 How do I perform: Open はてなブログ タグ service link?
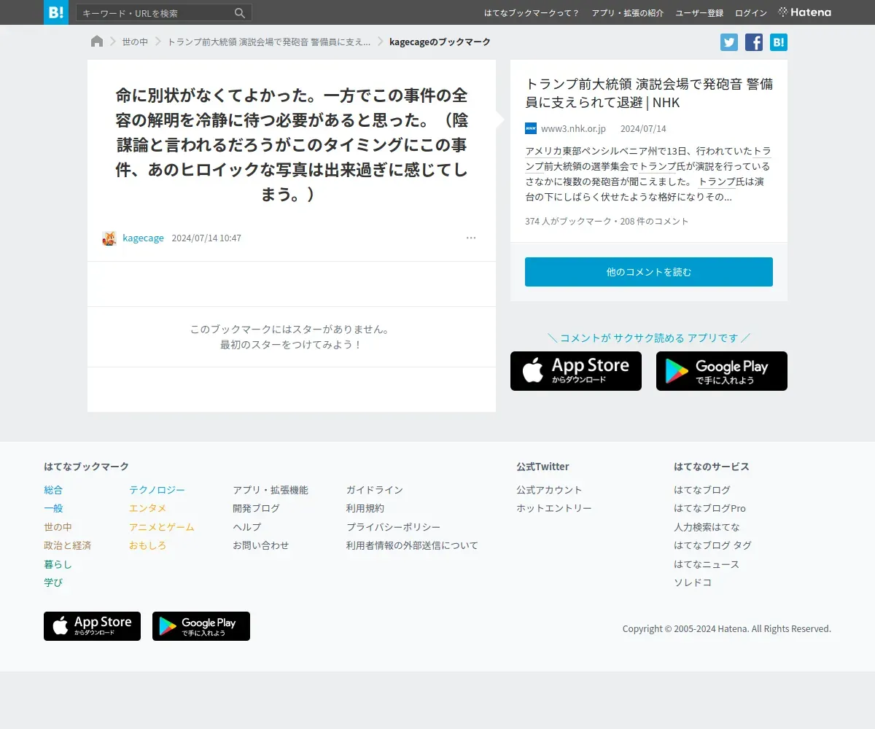point(712,545)
